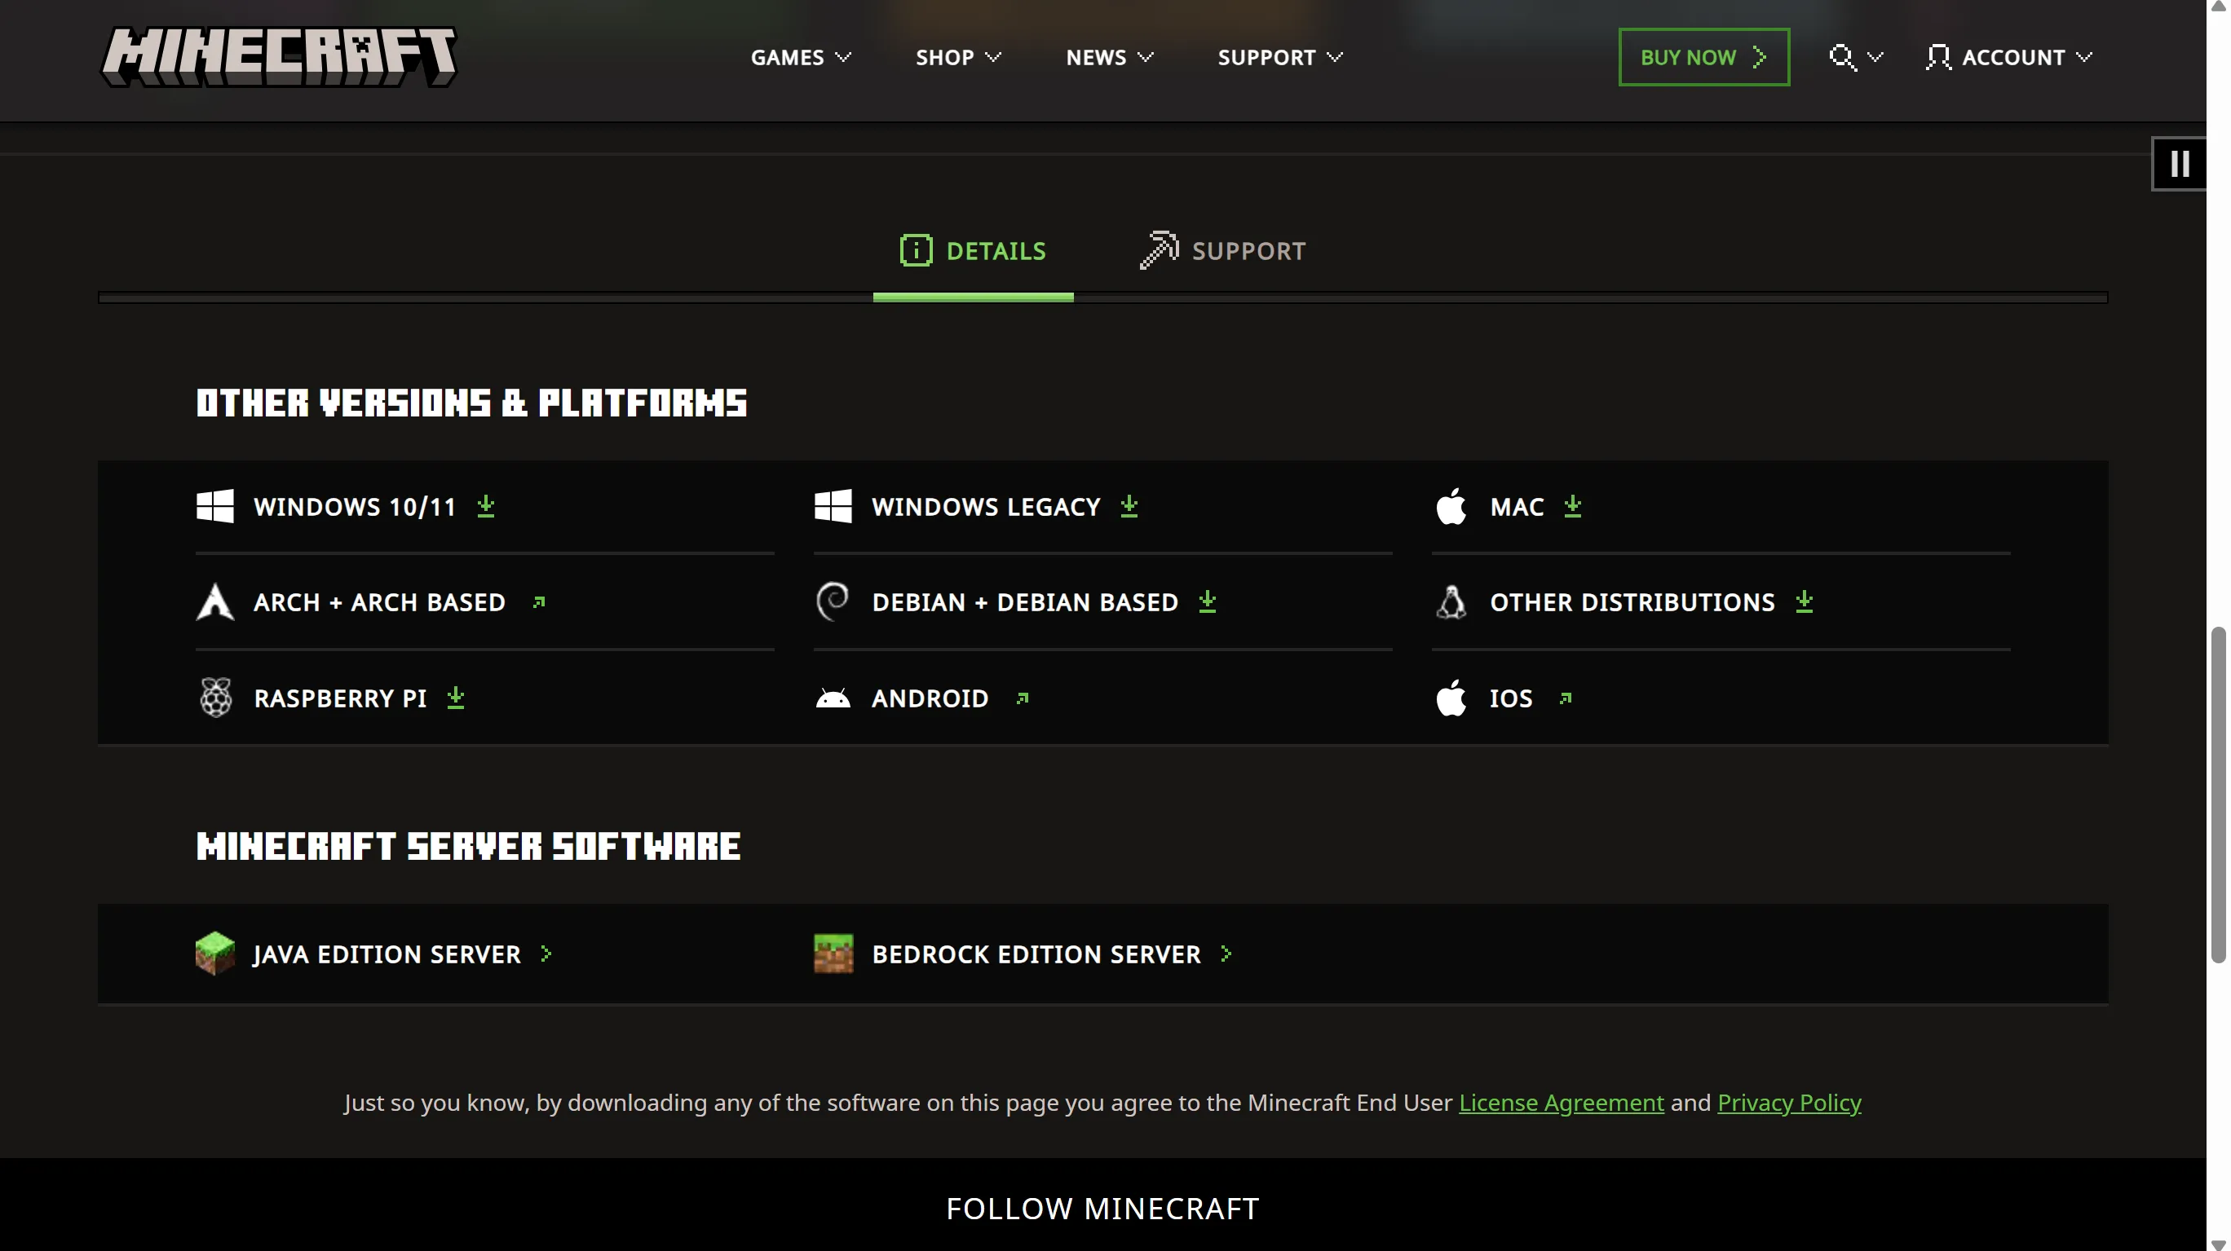Click scrollbar up arrow
Image resolution: width=2231 pixels, height=1251 pixels.
tap(2218, 6)
